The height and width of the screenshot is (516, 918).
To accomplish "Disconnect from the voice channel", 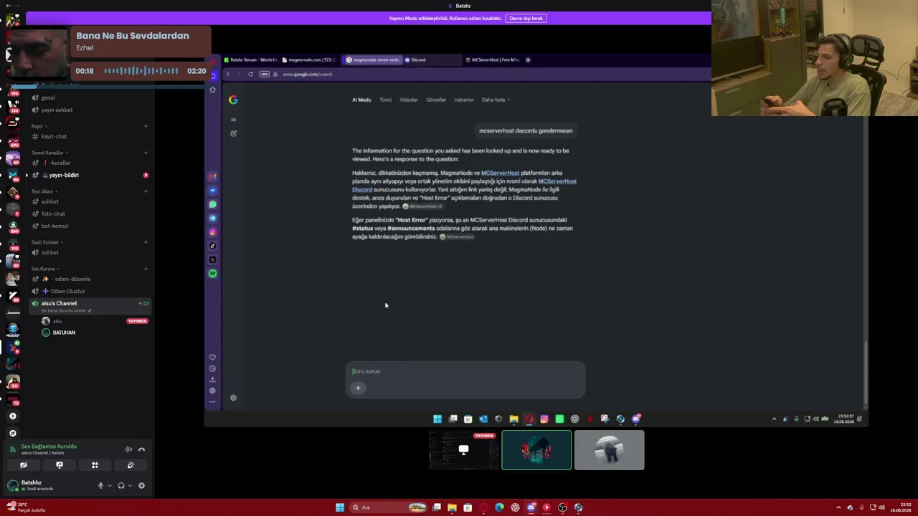I will click(141, 449).
